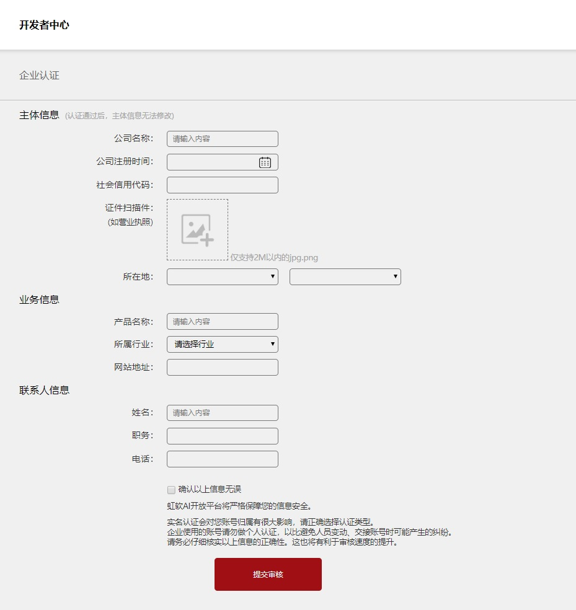Screen dimensions: 576x610
Task: Click the 公司名称 input field
Action: point(222,138)
